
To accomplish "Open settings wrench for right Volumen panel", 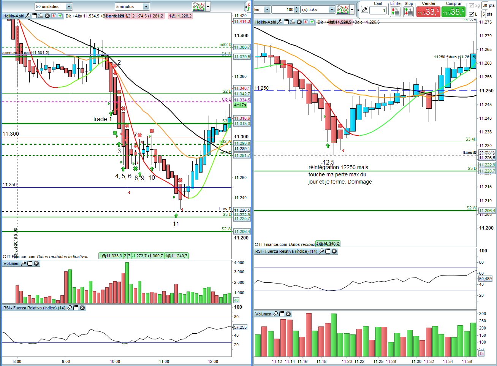I will point(275,314).
